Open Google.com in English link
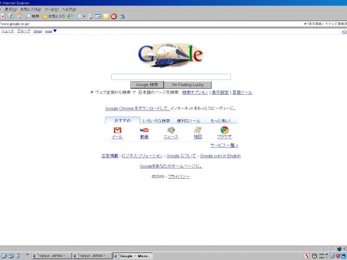This screenshot has height=260, width=347. coord(220,156)
